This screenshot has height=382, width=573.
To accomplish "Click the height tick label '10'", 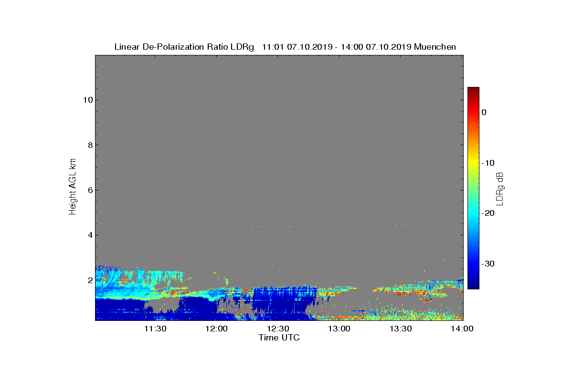I will click(87, 100).
